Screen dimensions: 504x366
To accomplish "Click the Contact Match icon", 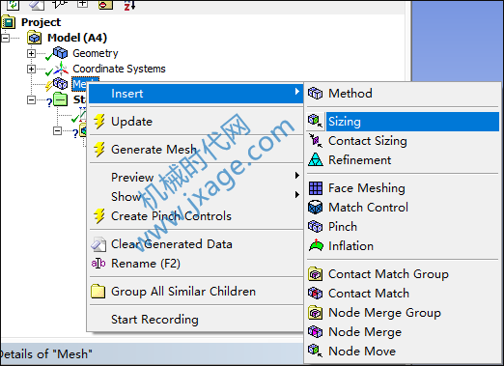I will tap(316, 294).
